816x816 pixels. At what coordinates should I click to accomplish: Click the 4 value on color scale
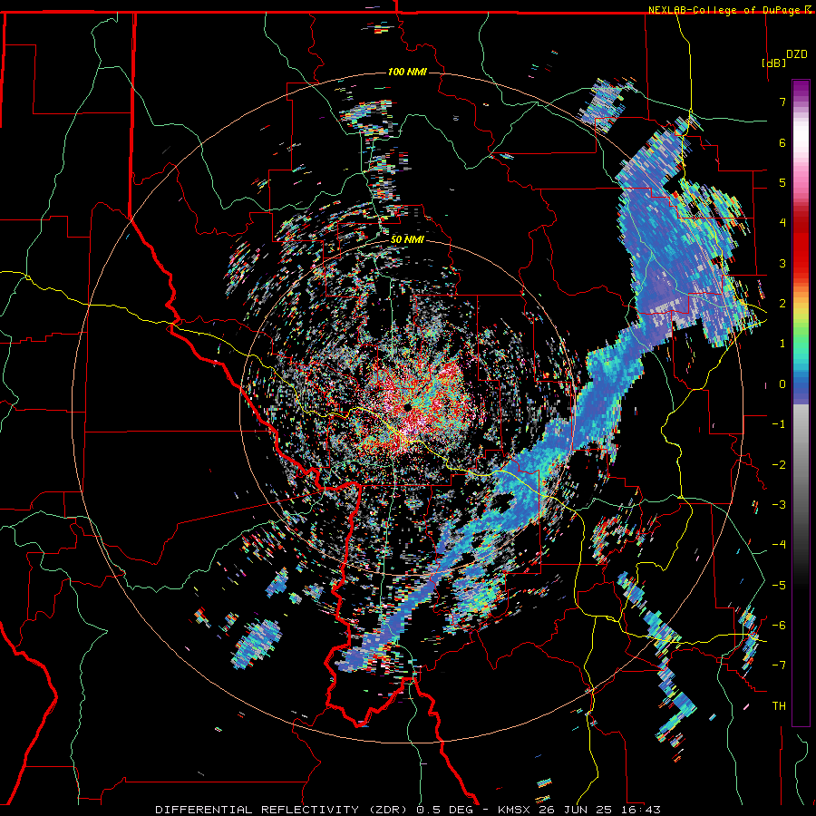click(782, 223)
